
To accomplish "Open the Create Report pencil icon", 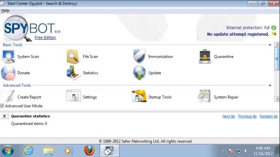I will [x=8, y=96].
